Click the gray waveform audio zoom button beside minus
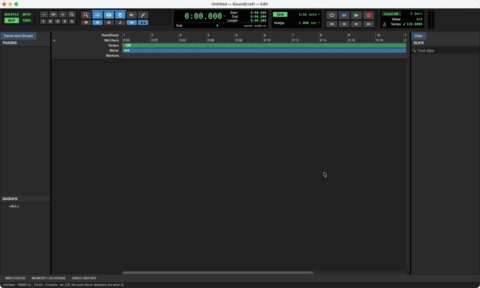The image size is (480, 288). (53, 14)
